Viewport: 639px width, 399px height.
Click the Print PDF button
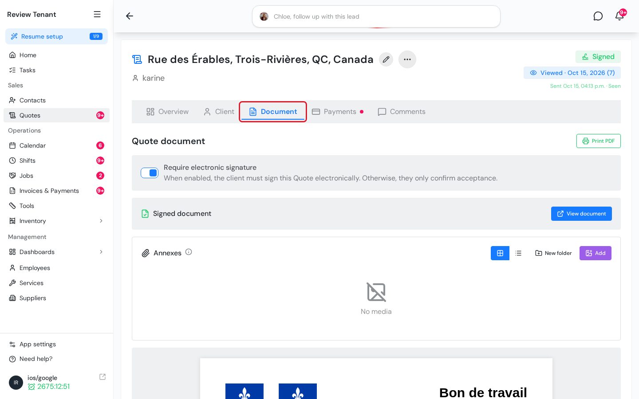click(x=599, y=141)
